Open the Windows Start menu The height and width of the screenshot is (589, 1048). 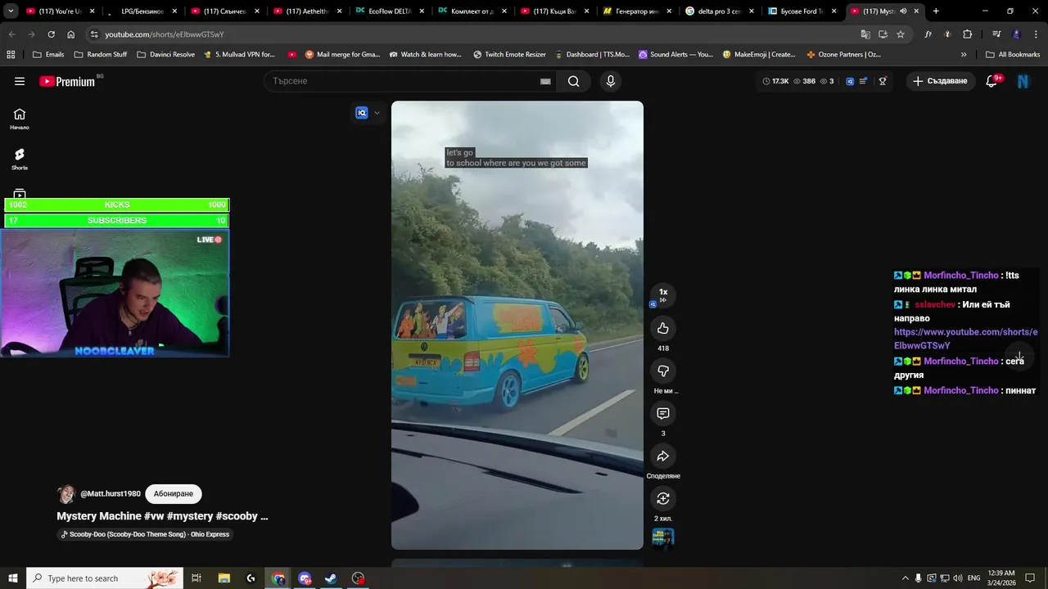(13, 578)
